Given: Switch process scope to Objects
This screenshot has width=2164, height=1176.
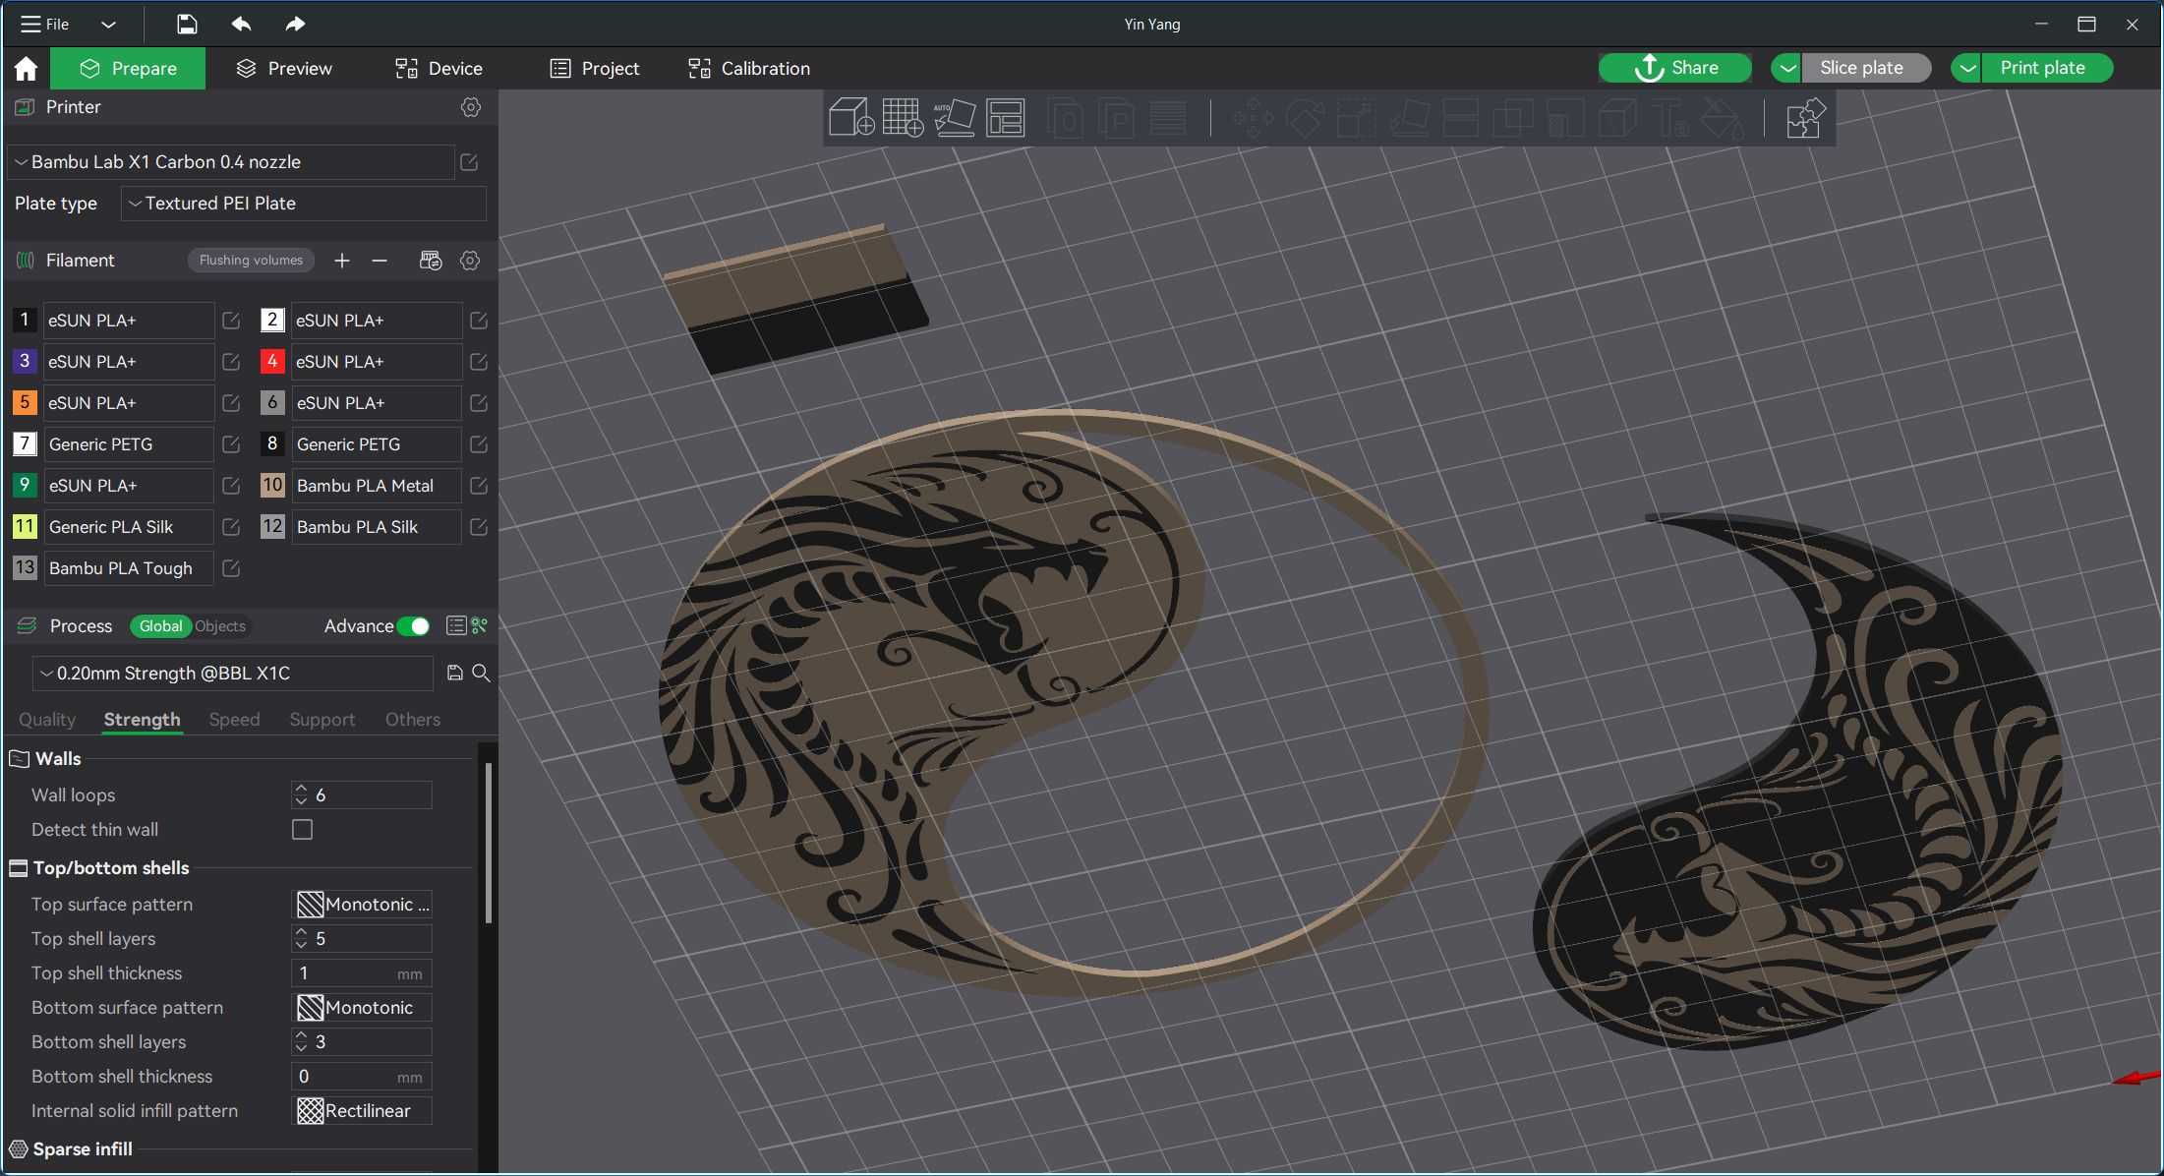Looking at the screenshot, I should (220, 626).
